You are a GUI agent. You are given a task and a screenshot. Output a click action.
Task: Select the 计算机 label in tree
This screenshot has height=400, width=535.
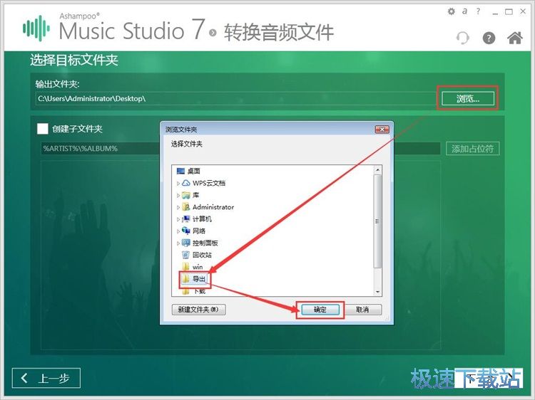point(202,219)
